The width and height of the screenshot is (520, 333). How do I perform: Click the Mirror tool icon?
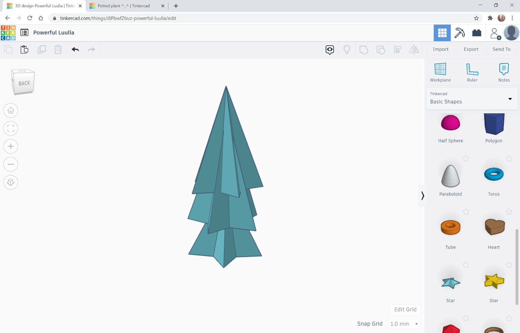(x=414, y=50)
